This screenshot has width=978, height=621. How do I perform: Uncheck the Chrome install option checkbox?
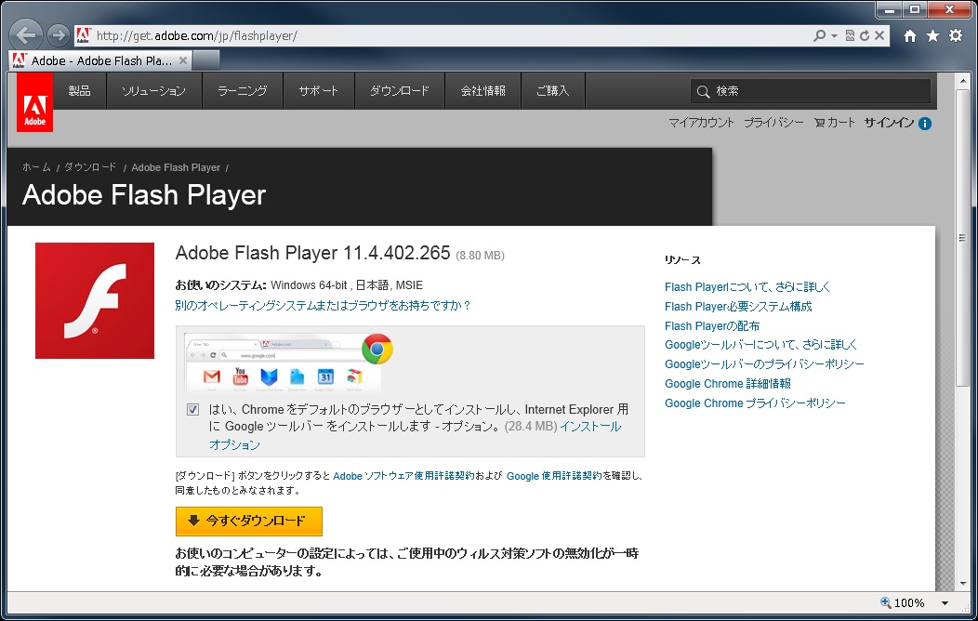pos(192,409)
